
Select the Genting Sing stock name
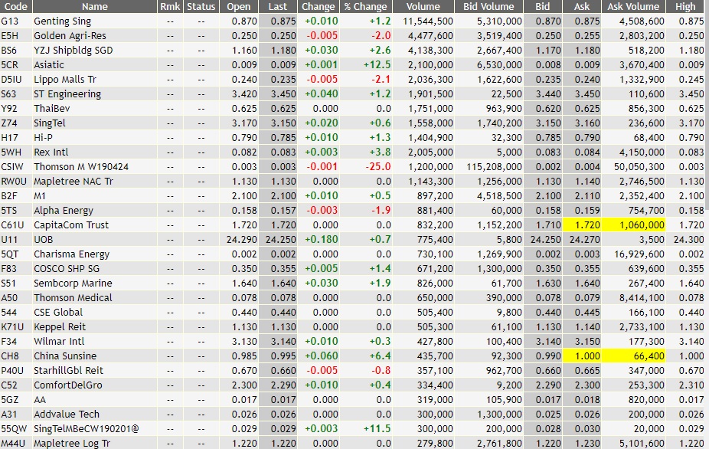pos(62,21)
